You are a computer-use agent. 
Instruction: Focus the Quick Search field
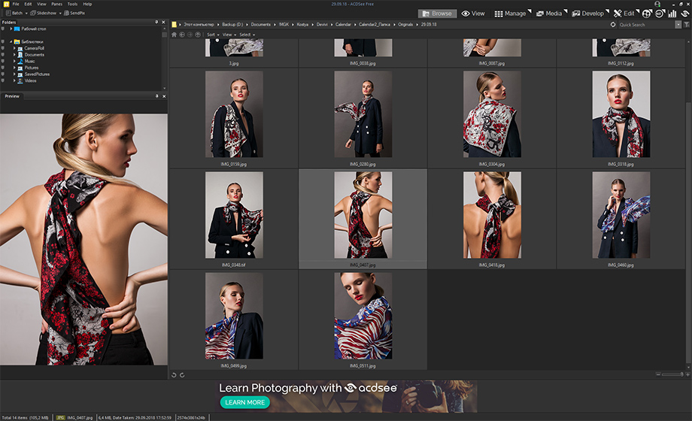coord(646,25)
